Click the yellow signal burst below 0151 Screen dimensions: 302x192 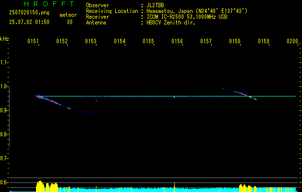point(47,186)
